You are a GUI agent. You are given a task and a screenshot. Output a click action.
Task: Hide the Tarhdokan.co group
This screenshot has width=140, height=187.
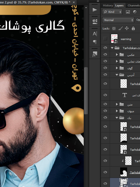click(105, 48)
